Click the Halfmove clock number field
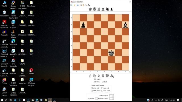The width and height of the screenshot is (182, 102). point(111,96)
